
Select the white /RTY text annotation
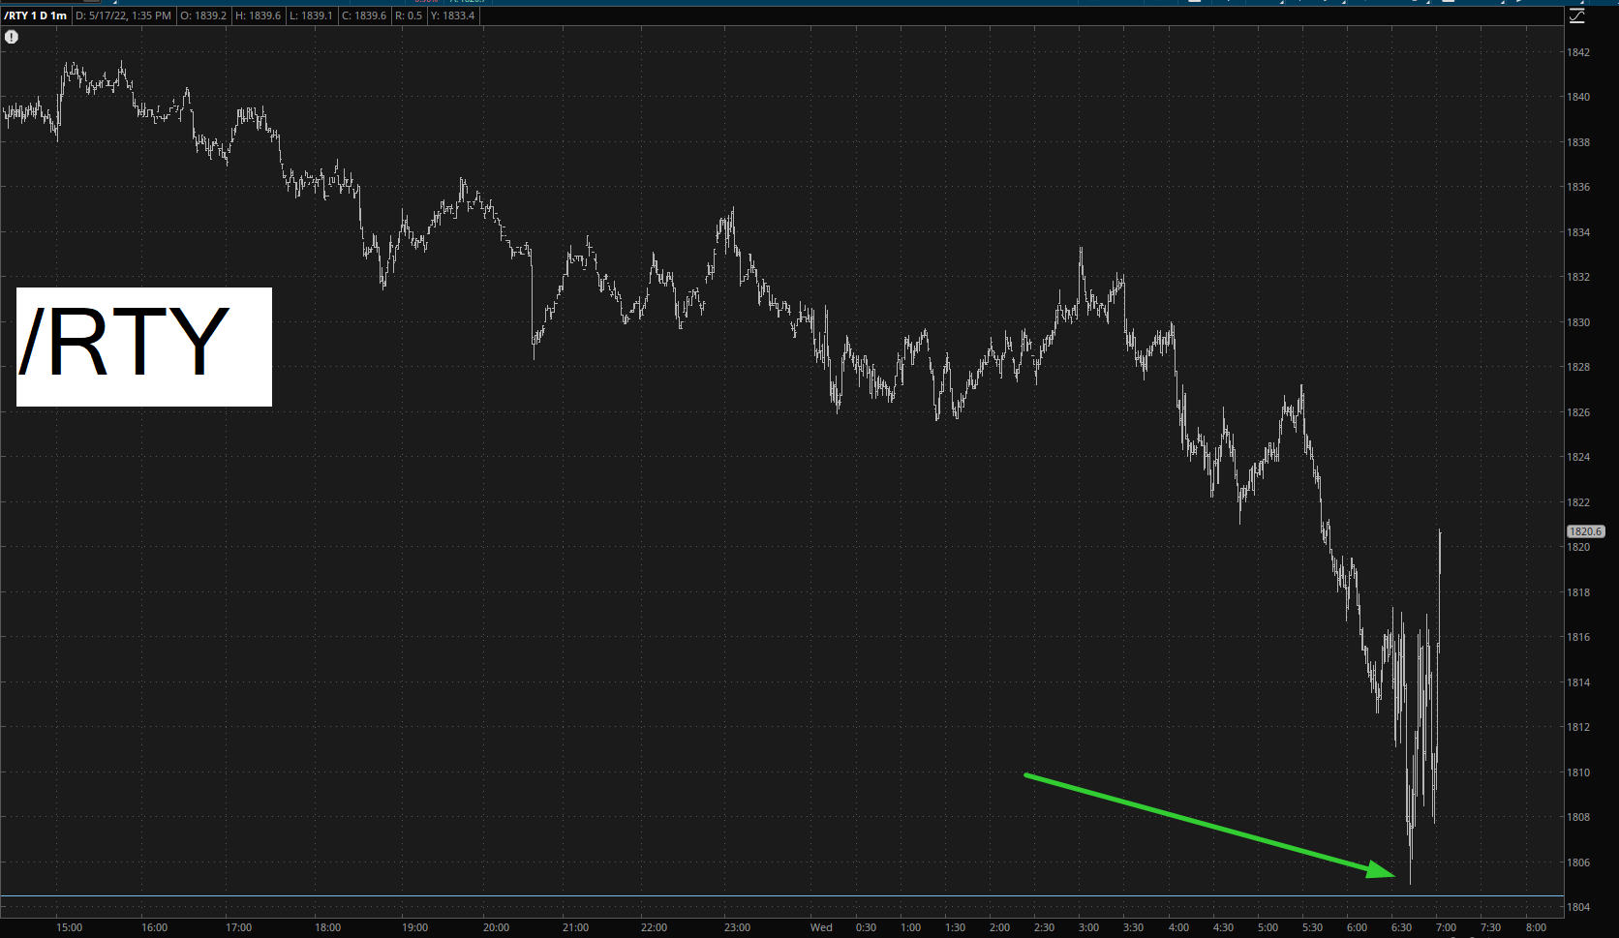click(x=143, y=347)
